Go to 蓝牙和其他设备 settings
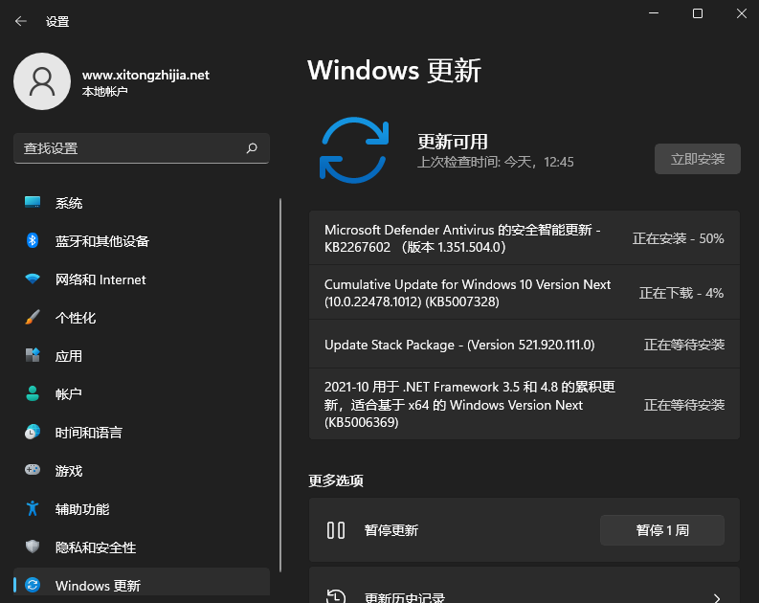Viewport: 759px width, 603px height. (142, 241)
